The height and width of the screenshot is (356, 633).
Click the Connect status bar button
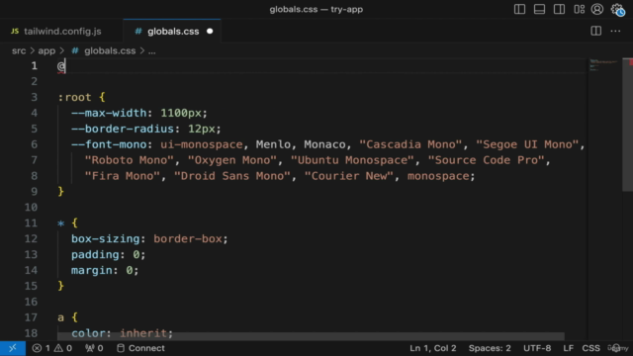(x=140, y=348)
